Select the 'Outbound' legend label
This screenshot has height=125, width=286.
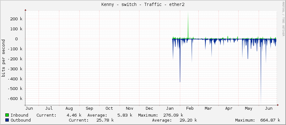[x=21, y=120]
